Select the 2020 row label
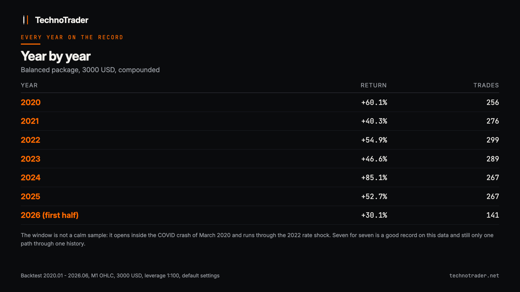The width and height of the screenshot is (520, 292). click(31, 102)
